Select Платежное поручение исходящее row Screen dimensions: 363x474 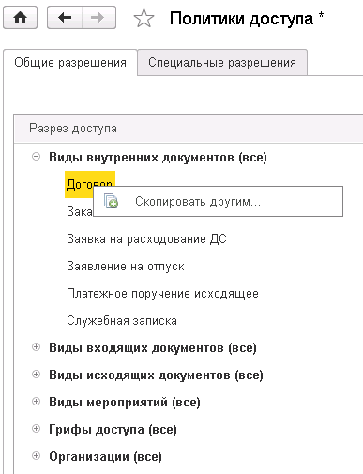point(162,294)
